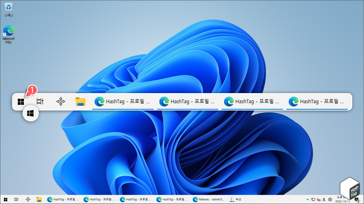Open the Recycle Bin desktop icon
This screenshot has height=204, width=364.
8,10
